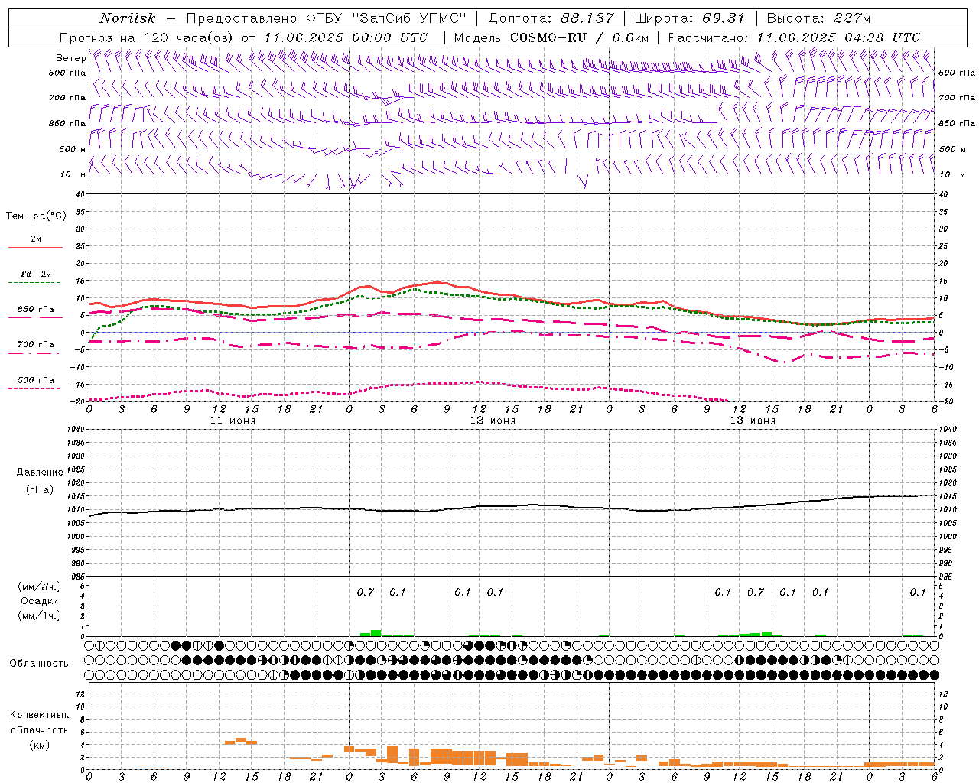Image resolution: width=979 pixels, height=783 pixels.
Task: Click the (мм/3ч.) precipitation unit label
Action: point(40,587)
